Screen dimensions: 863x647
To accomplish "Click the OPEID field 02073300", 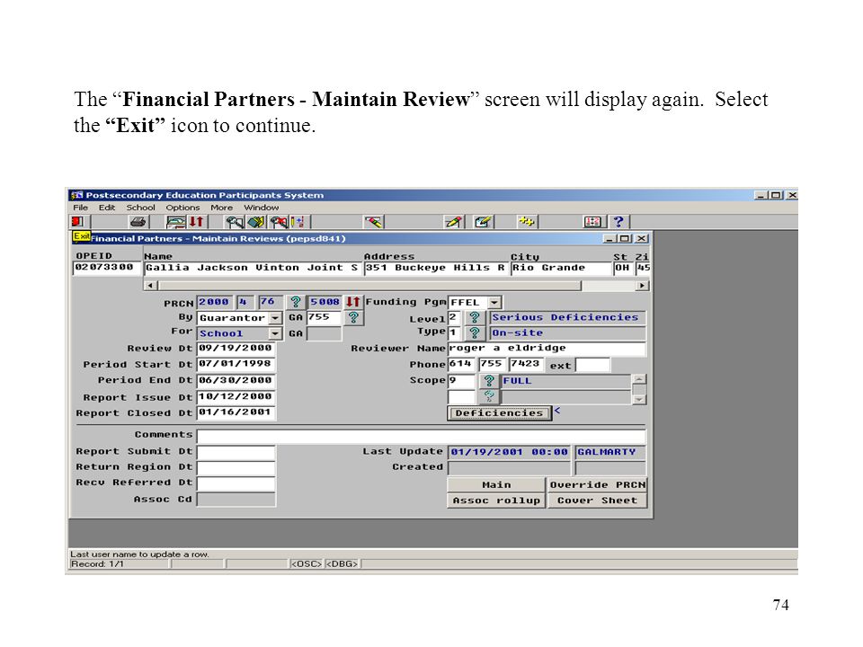I will (106, 268).
